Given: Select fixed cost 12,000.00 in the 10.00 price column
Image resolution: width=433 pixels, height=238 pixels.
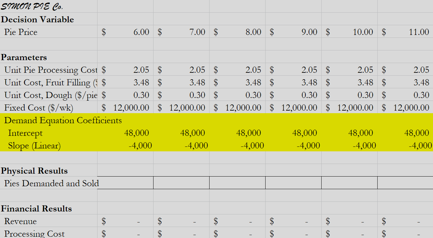Looking at the screenshot, I should point(349,108).
